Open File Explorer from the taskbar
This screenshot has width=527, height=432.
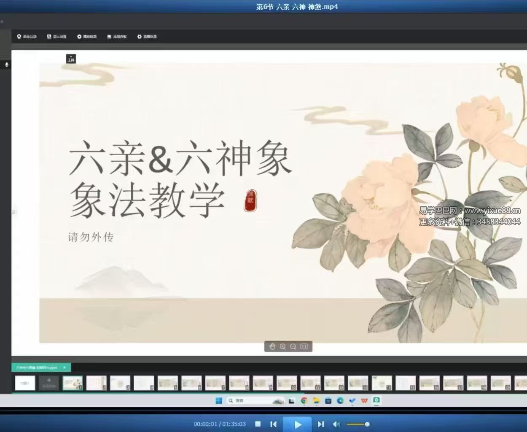(316, 401)
